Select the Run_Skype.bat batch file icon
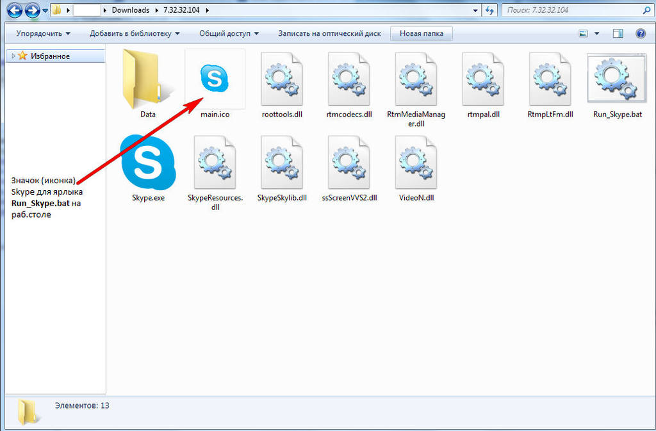 coord(617,78)
